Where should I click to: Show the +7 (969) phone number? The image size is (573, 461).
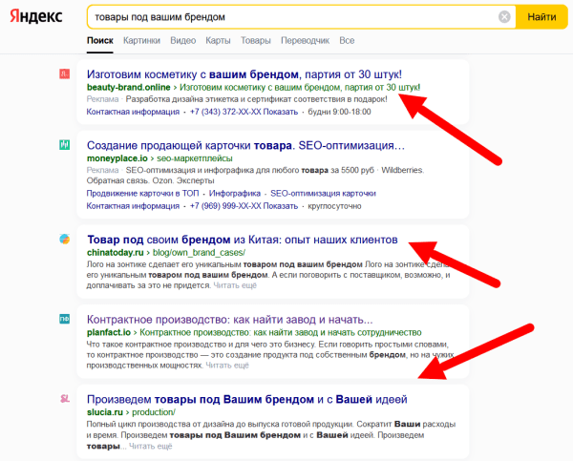coord(278,205)
